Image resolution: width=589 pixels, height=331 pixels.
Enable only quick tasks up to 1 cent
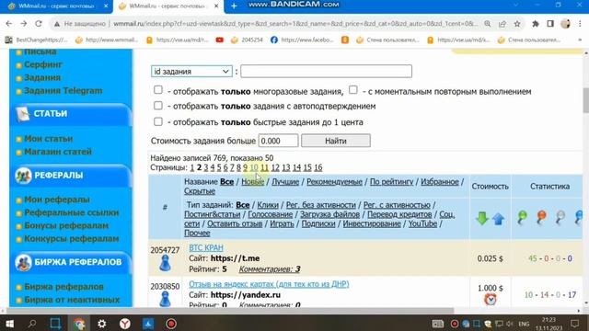tap(158, 121)
